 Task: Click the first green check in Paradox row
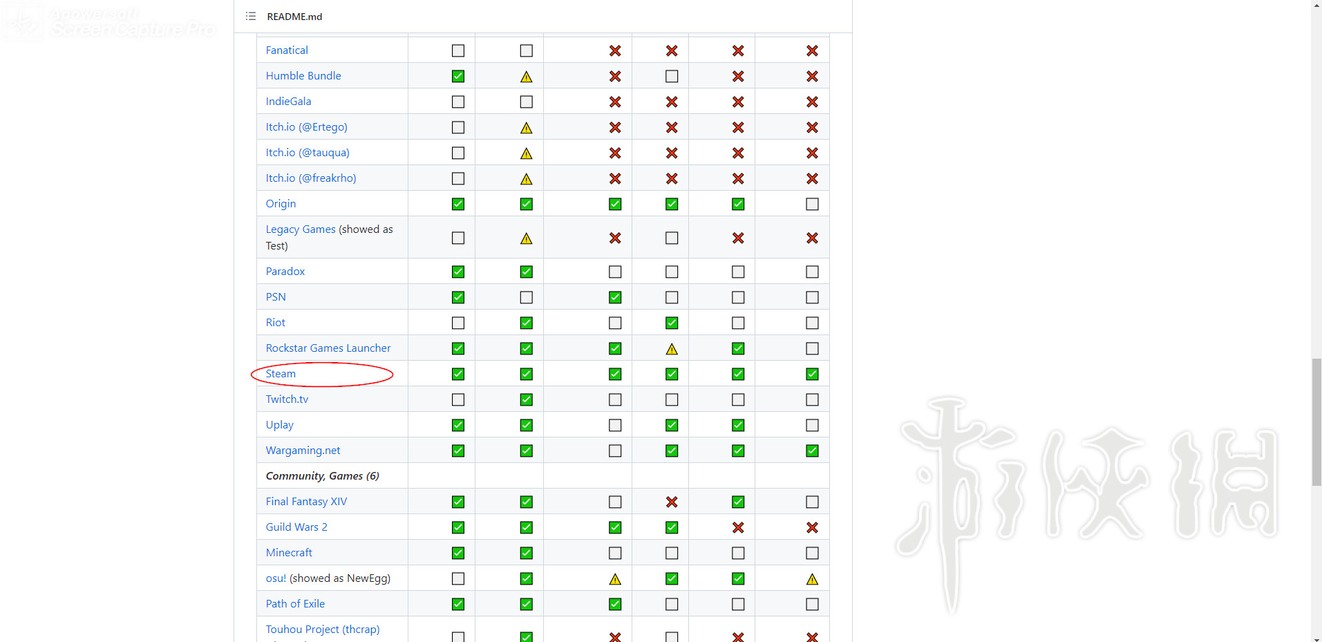click(458, 272)
